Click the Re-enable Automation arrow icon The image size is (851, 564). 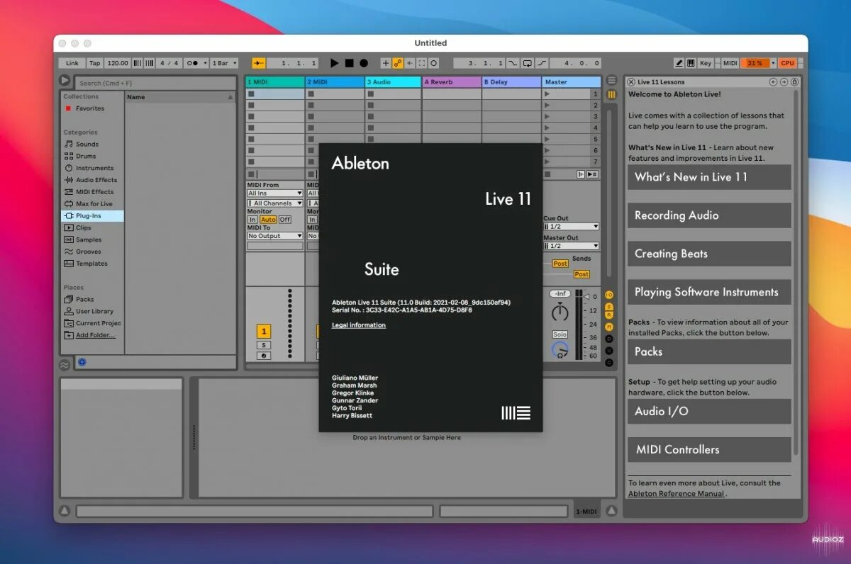(409, 63)
